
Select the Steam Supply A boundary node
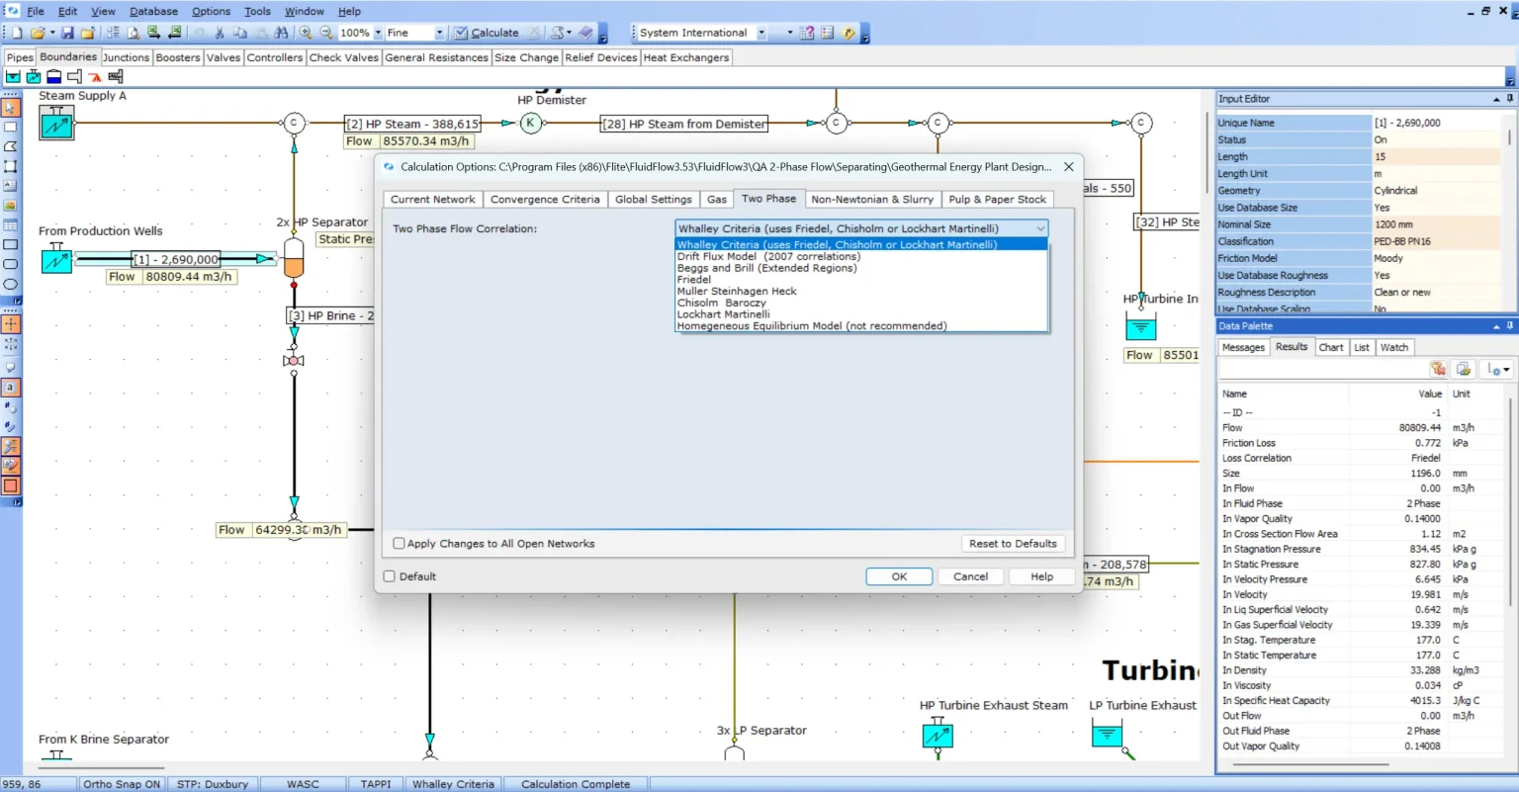click(56, 125)
